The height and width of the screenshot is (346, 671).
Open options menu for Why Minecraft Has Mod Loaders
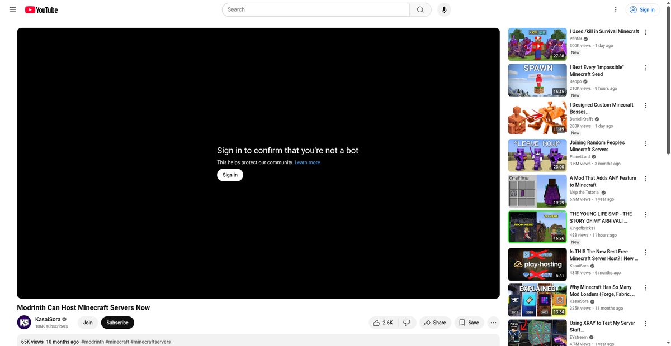click(x=646, y=288)
